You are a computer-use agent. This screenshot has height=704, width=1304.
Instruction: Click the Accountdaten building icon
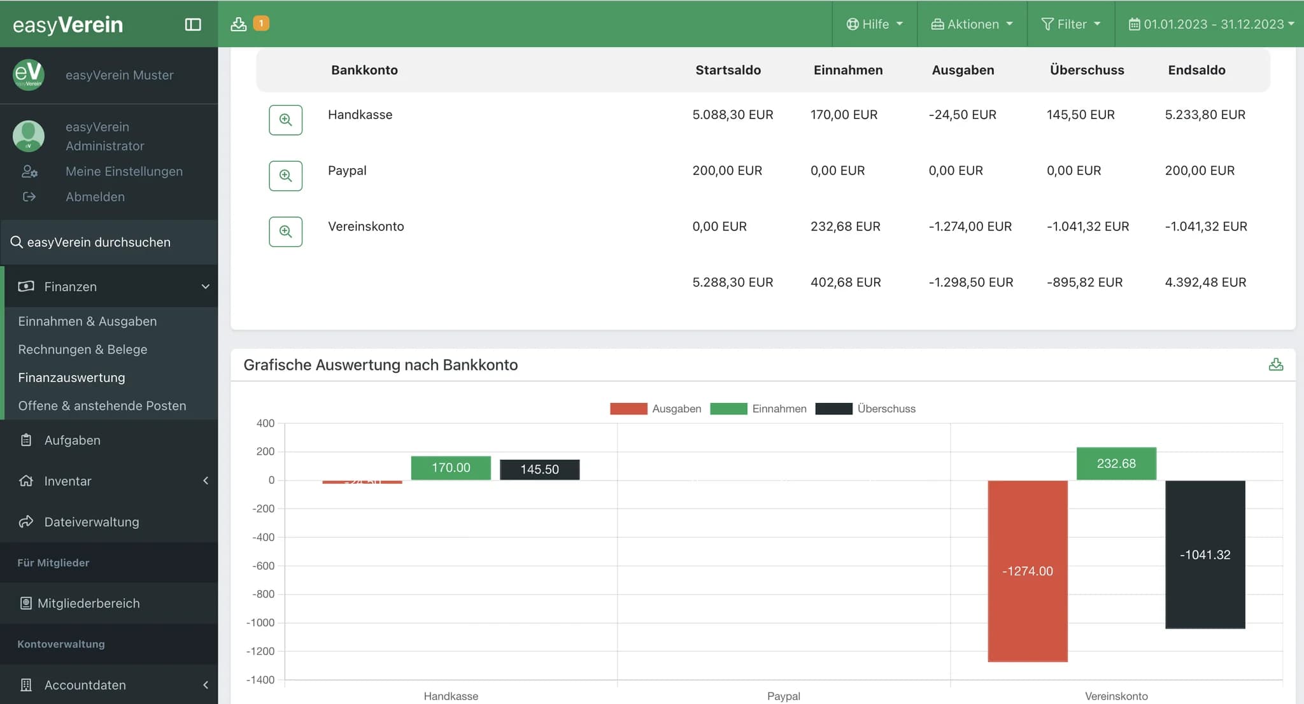point(26,685)
